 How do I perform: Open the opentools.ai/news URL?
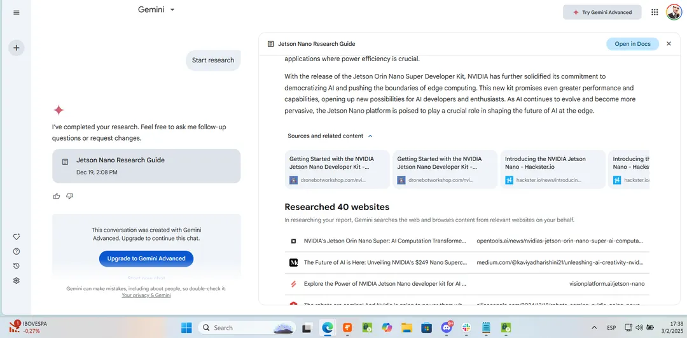click(560, 241)
